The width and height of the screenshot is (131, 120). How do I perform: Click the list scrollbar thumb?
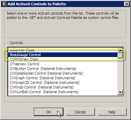click(120, 55)
